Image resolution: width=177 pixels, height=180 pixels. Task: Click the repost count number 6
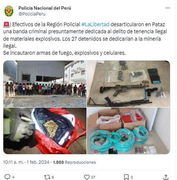coord(53,177)
